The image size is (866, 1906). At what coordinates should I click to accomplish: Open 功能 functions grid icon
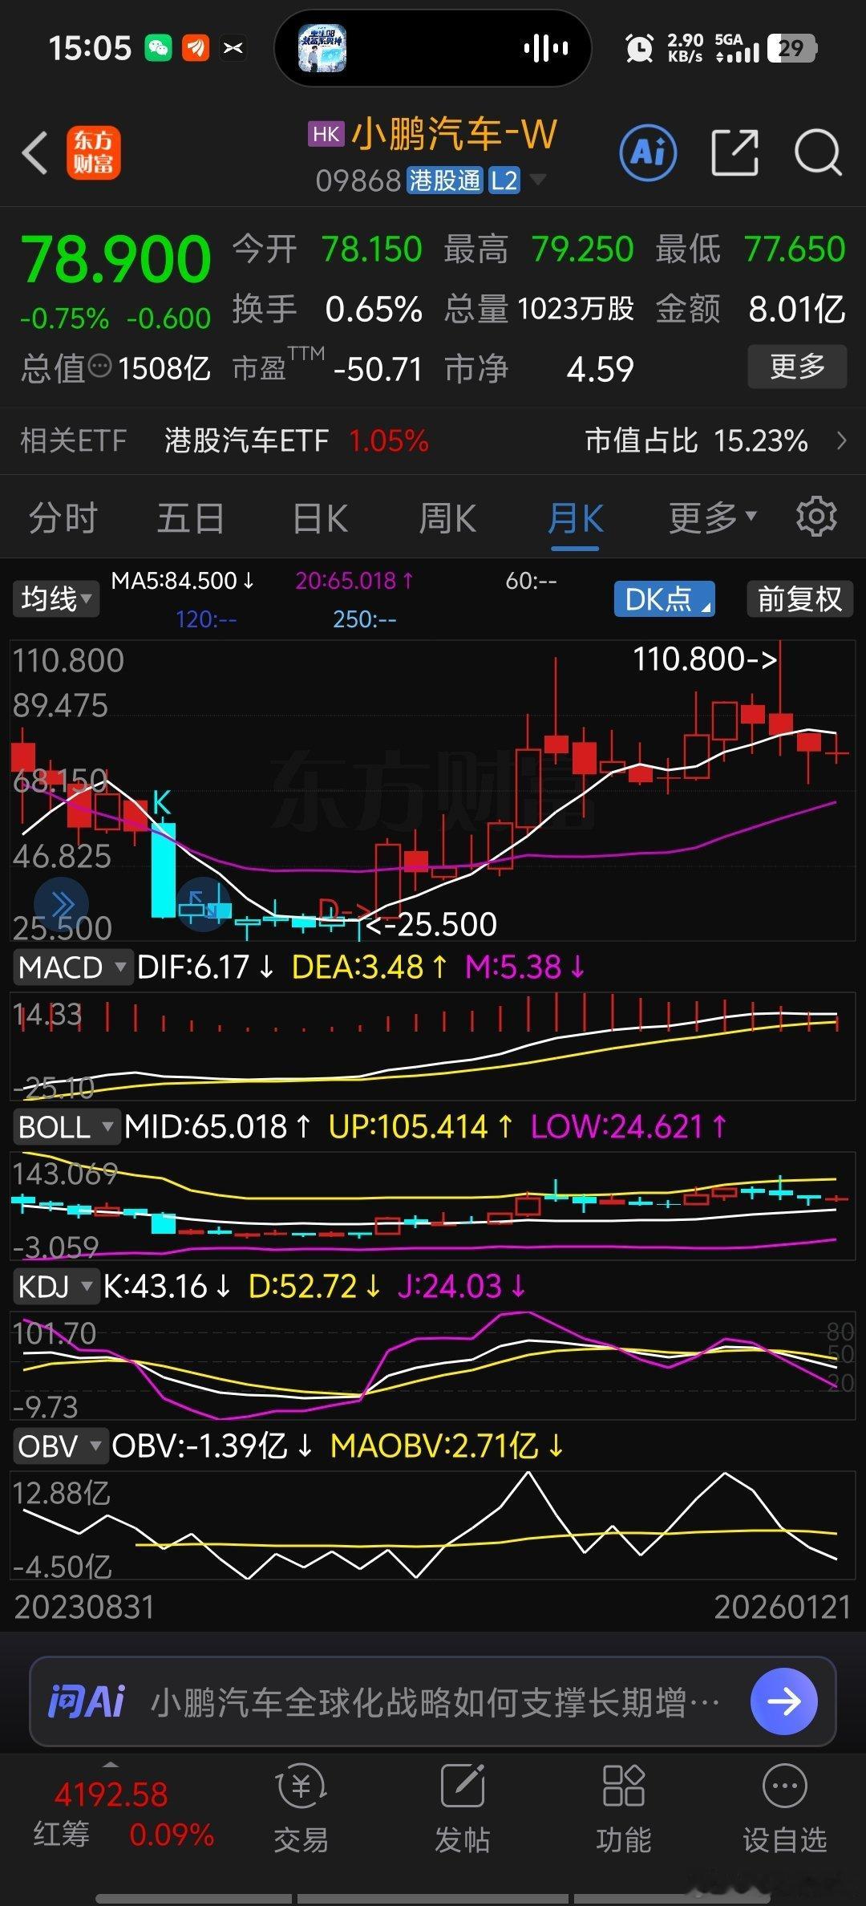pos(623,1786)
